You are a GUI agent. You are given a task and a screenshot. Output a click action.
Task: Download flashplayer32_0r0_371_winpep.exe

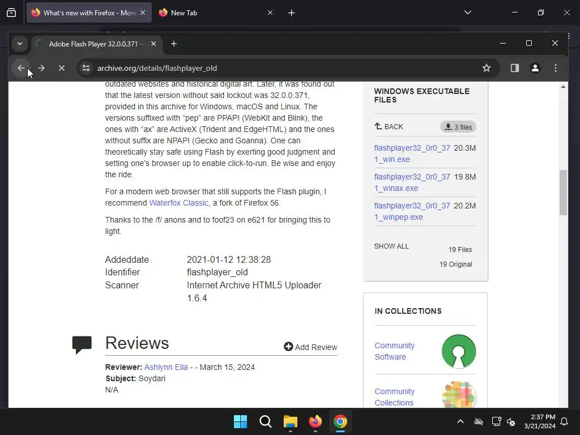click(412, 211)
